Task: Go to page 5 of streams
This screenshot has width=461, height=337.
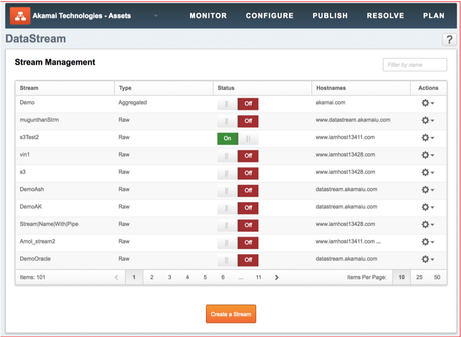Action: [x=205, y=277]
